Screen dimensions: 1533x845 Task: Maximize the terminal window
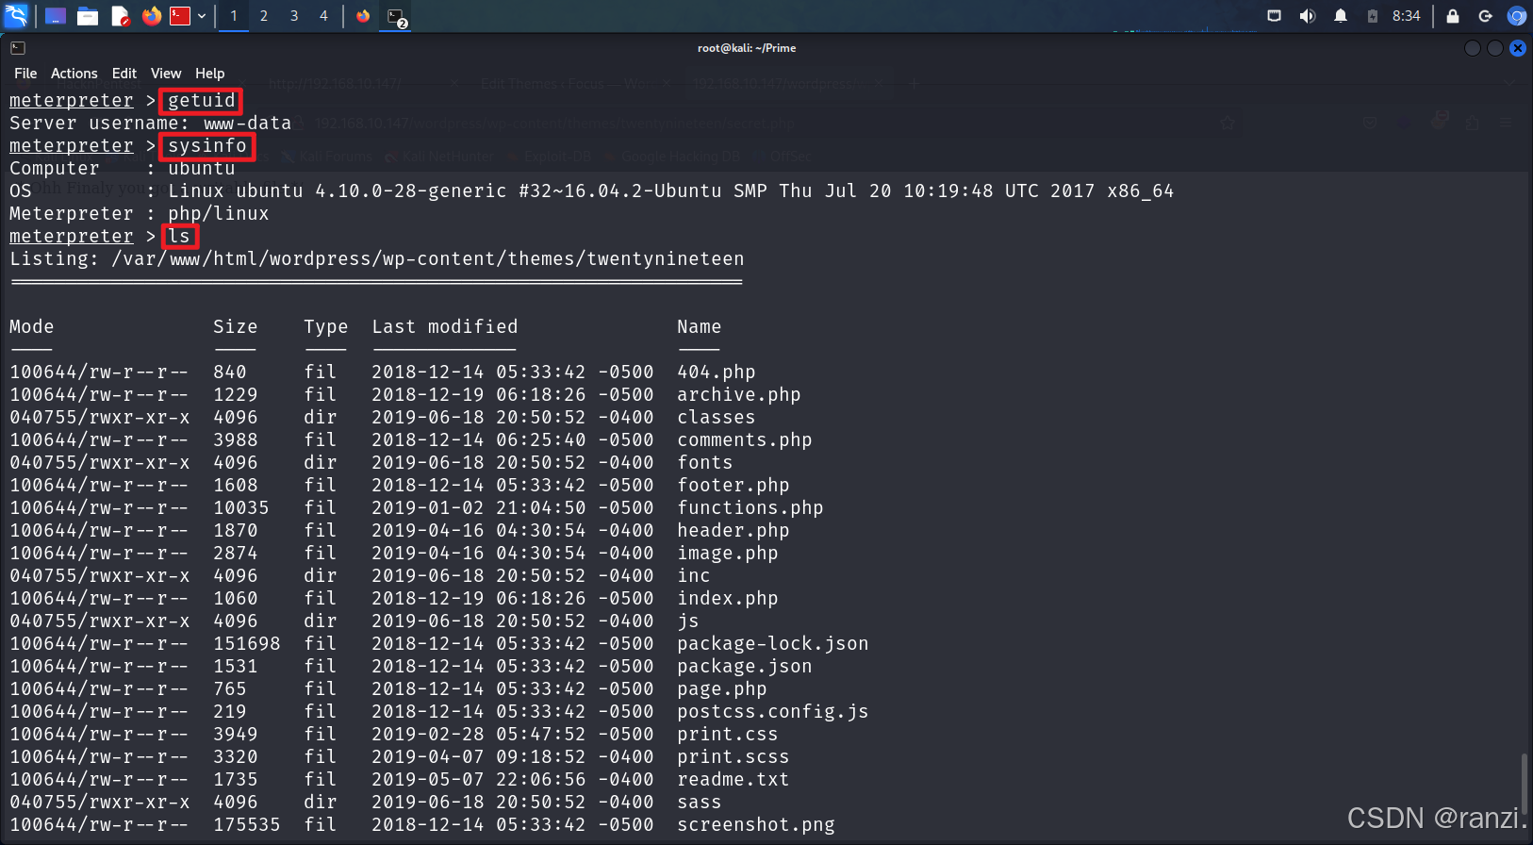pos(1495,48)
